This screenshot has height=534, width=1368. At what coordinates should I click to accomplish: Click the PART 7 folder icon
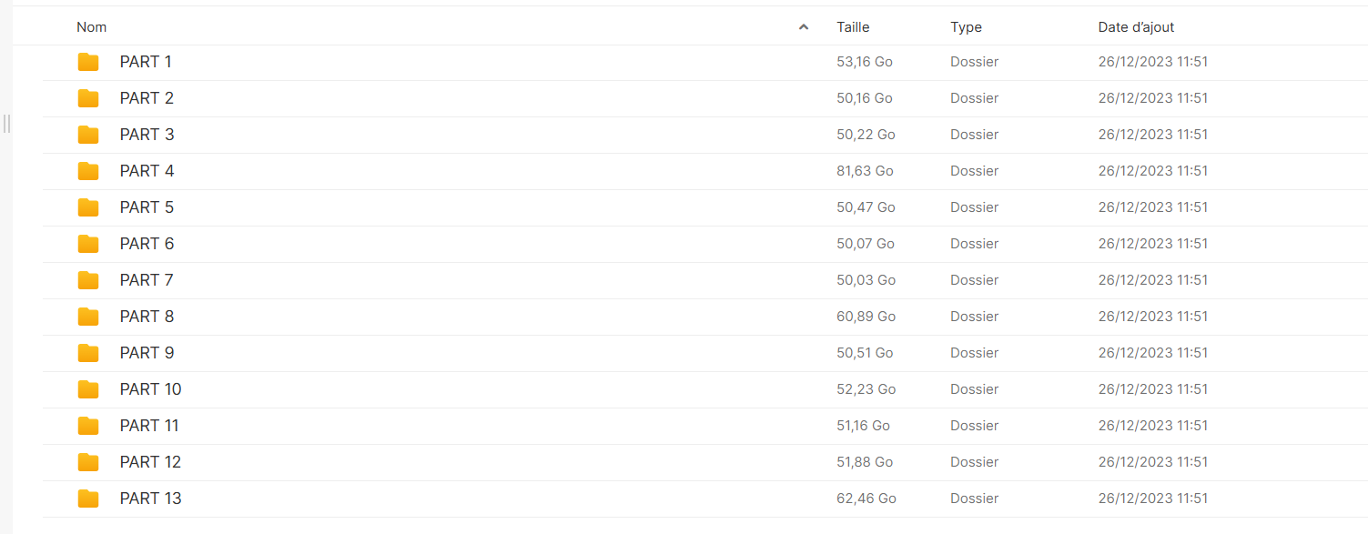click(x=88, y=280)
